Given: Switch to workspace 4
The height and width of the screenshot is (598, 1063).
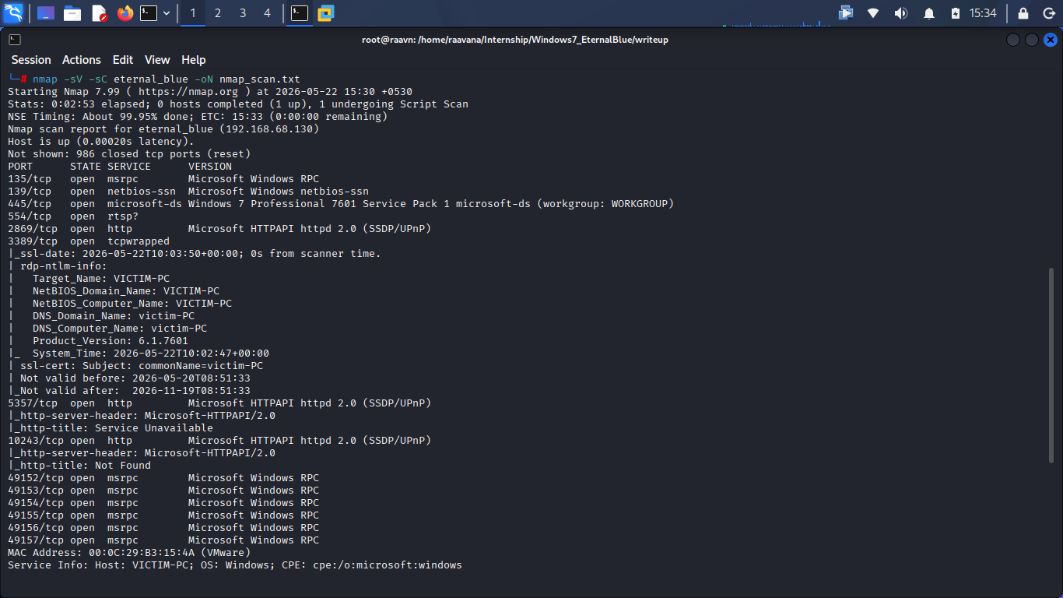Looking at the screenshot, I should tap(268, 13).
